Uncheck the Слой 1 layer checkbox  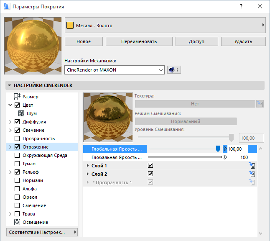[x=150, y=165]
